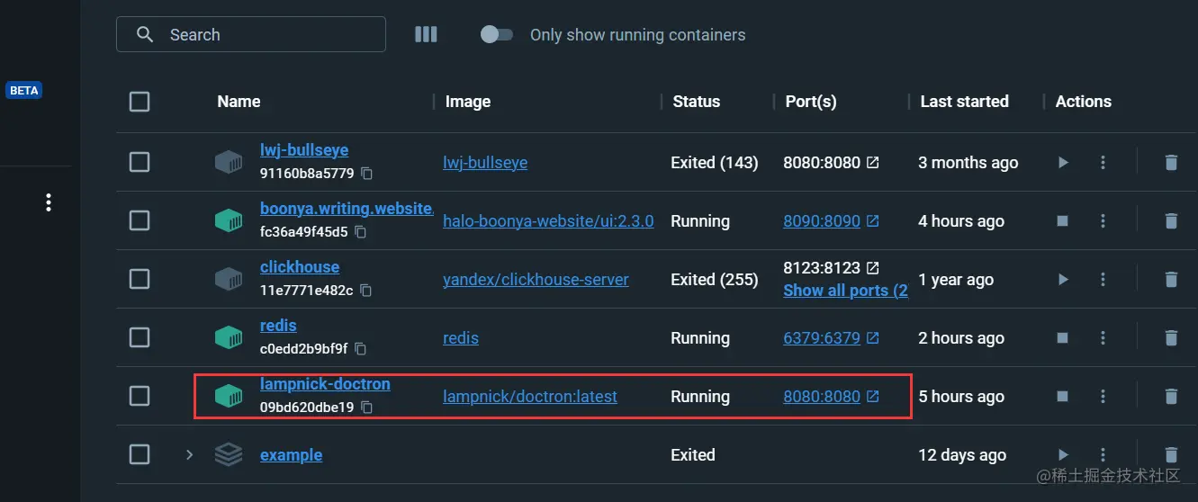The image size is (1198, 502).
Task: Open the left sidebar three-dot menu
Action: pos(49,202)
